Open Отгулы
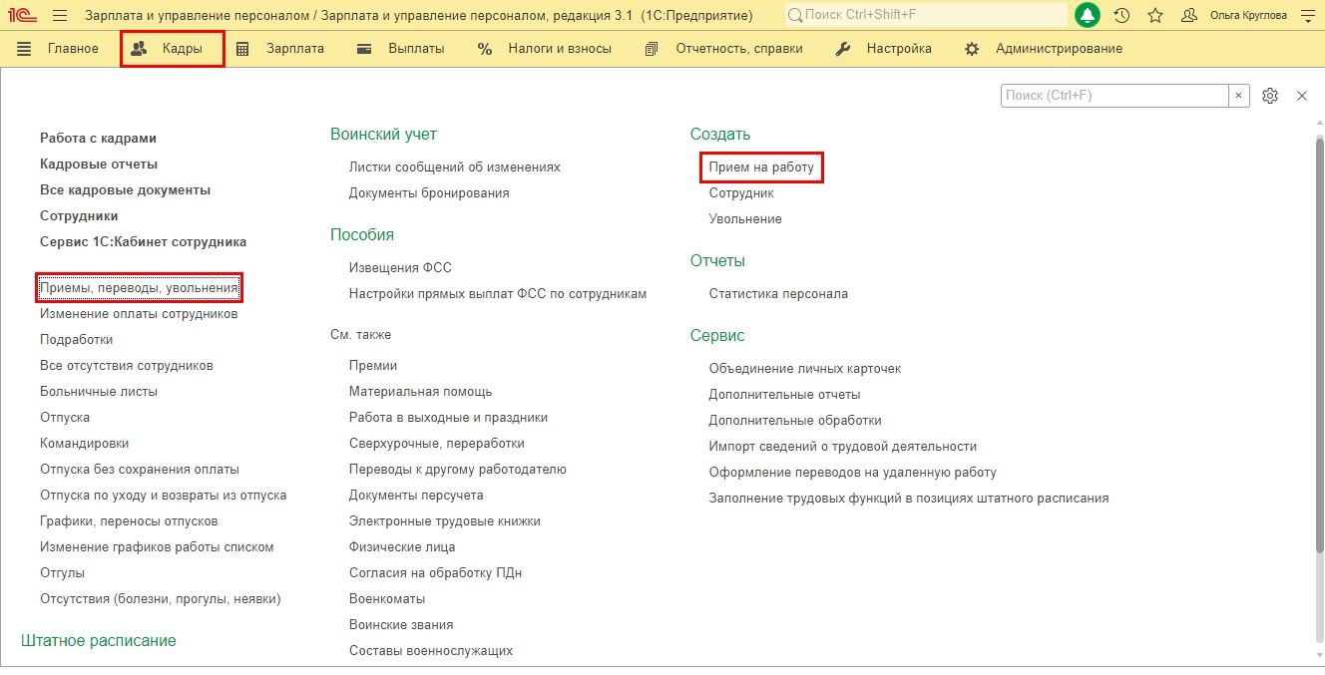This screenshot has height=675, width=1325. tap(62, 573)
